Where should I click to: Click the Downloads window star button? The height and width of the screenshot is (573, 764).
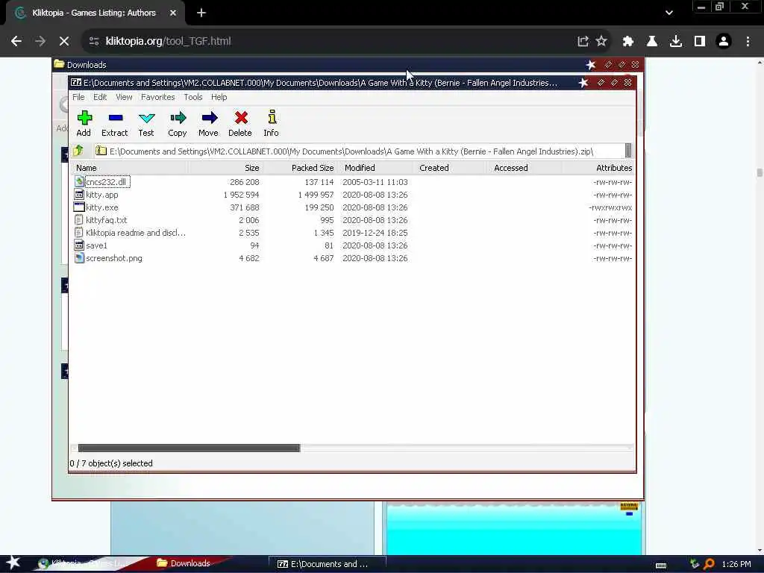[591, 65]
